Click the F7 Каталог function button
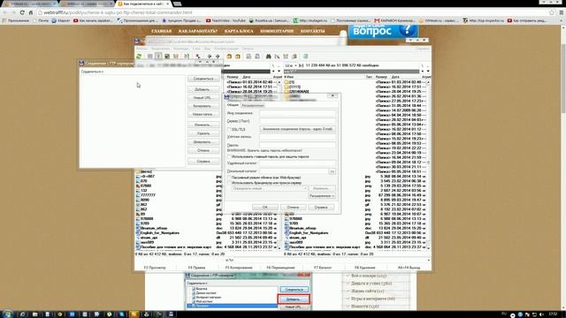This screenshot has height=318, width=566. [x=322, y=268]
